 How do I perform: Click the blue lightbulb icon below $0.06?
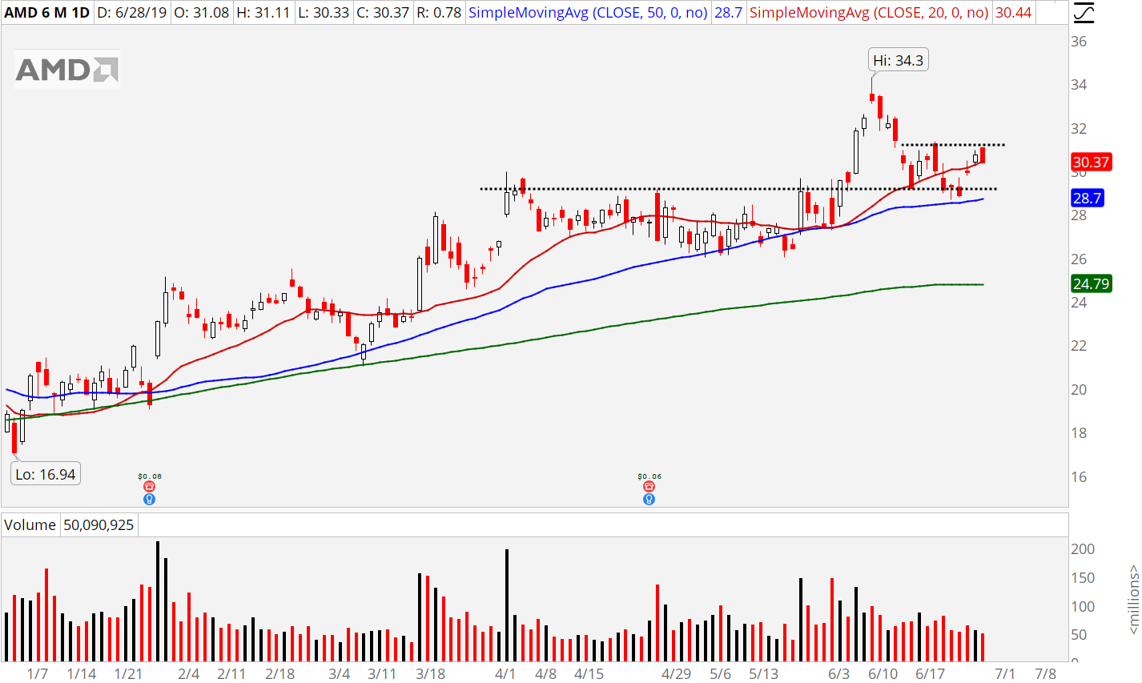tap(649, 499)
